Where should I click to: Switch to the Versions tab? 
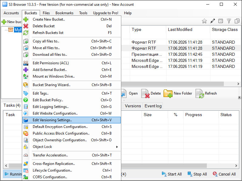click(x=133, y=106)
